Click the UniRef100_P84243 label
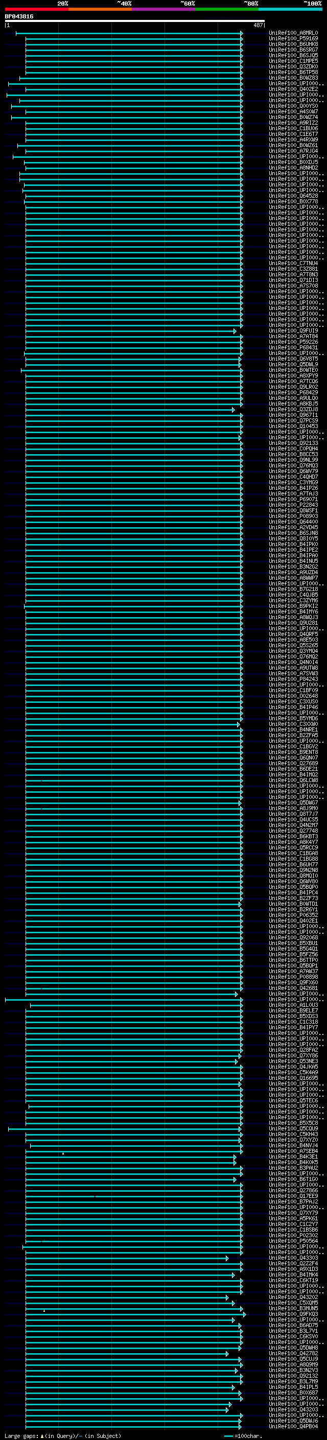Image resolution: width=327 pixels, height=1440 pixels. (293, 679)
